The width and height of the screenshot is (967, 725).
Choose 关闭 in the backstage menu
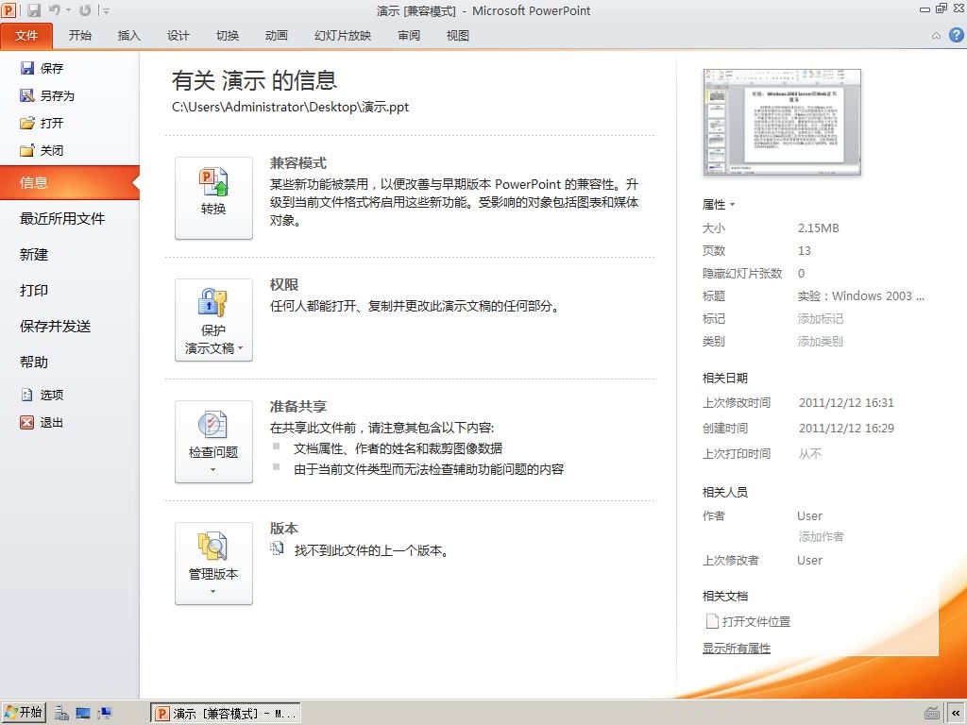click(42, 150)
